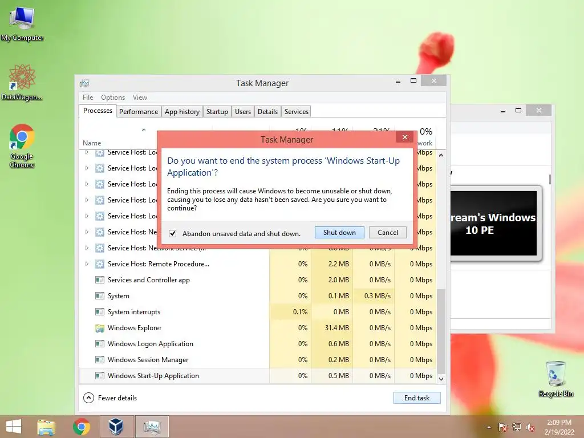Expand the Service Host: Ne row above Network Service
The height and width of the screenshot is (438, 584).
(87, 232)
